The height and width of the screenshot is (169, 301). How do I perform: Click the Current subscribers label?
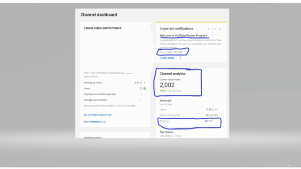click(170, 79)
